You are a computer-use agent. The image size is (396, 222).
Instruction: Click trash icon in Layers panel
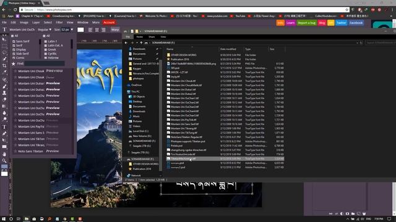point(364,213)
